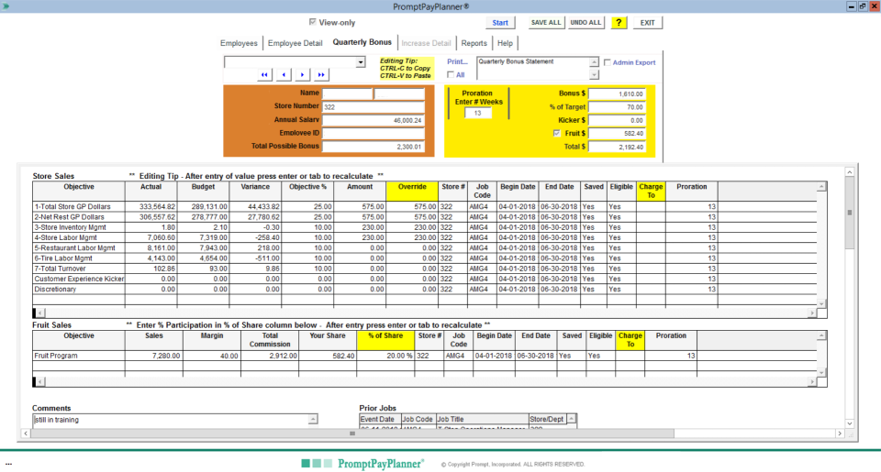Select the Fruit Program row
The width and height of the screenshot is (881, 472).
click(425, 356)
